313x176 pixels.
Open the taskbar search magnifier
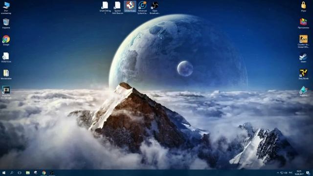12,173
